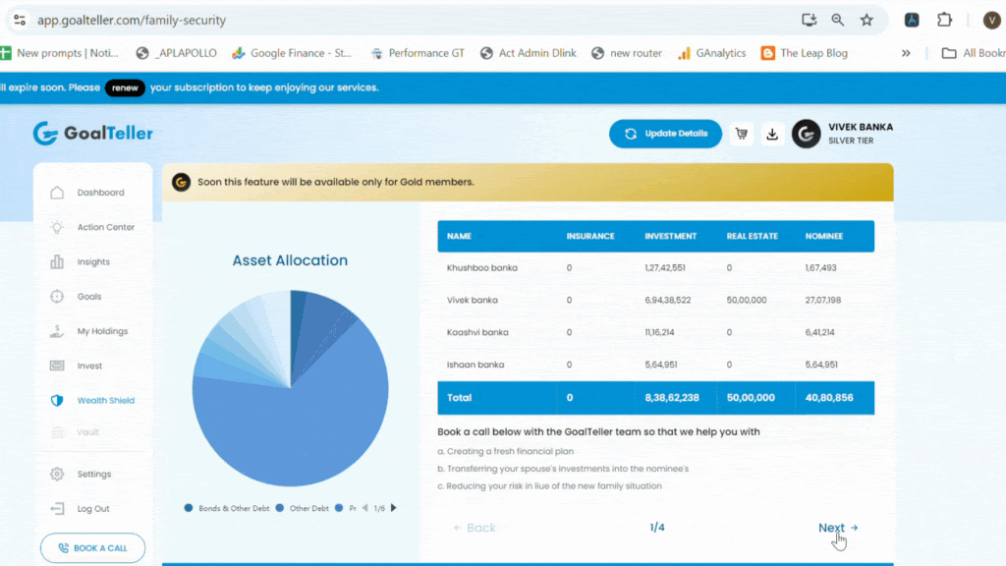The width and height of the screenshot is (1006, 566).
Task: Click the download report icon
Action: point(772,134)
